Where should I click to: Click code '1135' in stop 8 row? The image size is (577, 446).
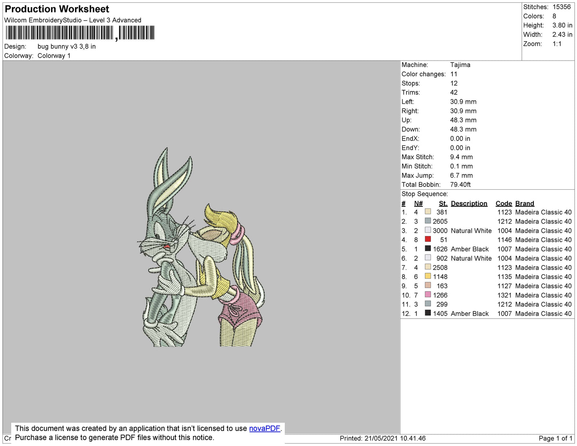(504, 277)
